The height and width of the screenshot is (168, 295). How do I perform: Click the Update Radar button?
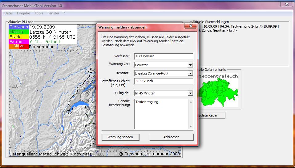coord(212,115)
